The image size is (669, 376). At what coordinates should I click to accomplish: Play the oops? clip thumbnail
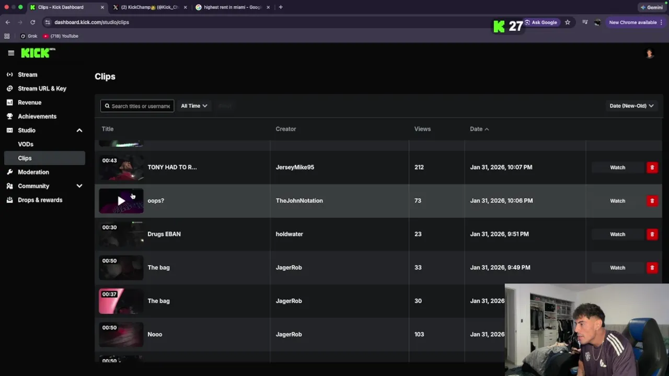coord(121,201)
